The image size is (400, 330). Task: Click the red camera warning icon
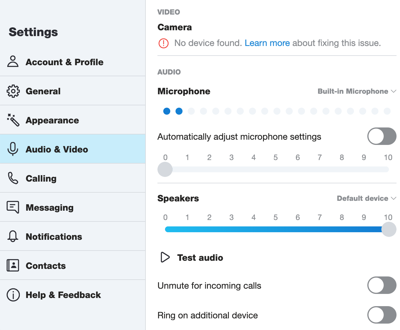(164, 43)
